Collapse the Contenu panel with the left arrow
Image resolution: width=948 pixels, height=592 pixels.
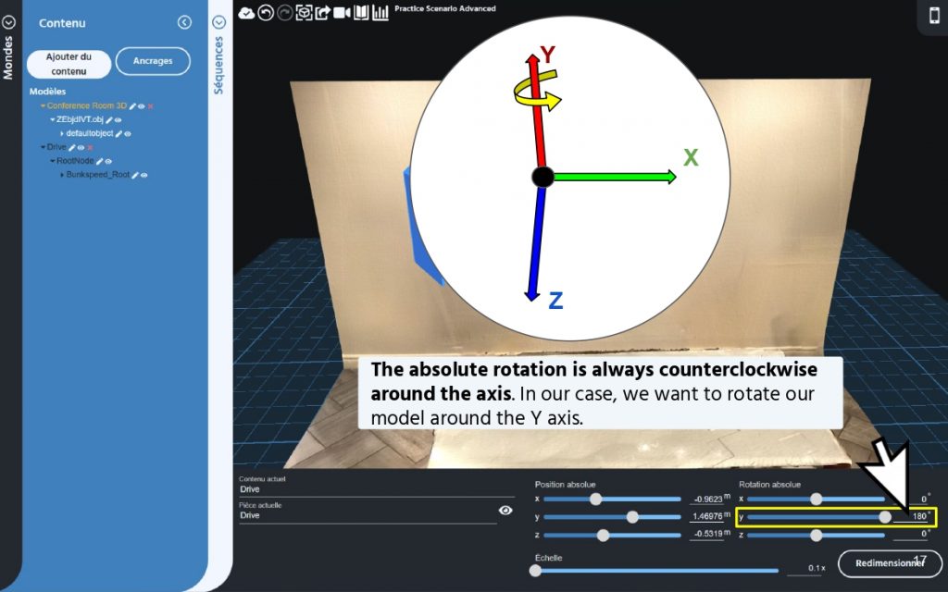click(184, 22)
